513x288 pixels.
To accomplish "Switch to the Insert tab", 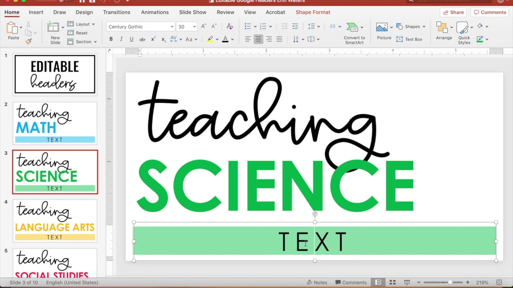I will pyautogui.click(x=36, y=12).
